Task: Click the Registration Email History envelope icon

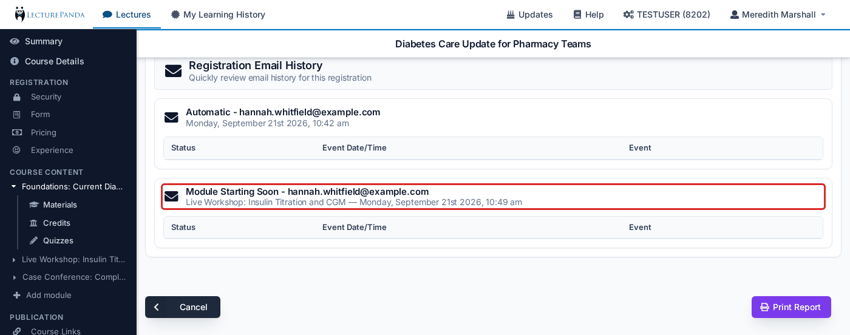Action: click(x=173, y=71)
